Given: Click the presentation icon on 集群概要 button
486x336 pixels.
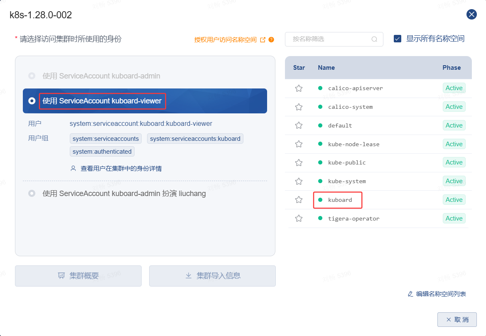Looking at the screenshot, I should pos(61,275).
